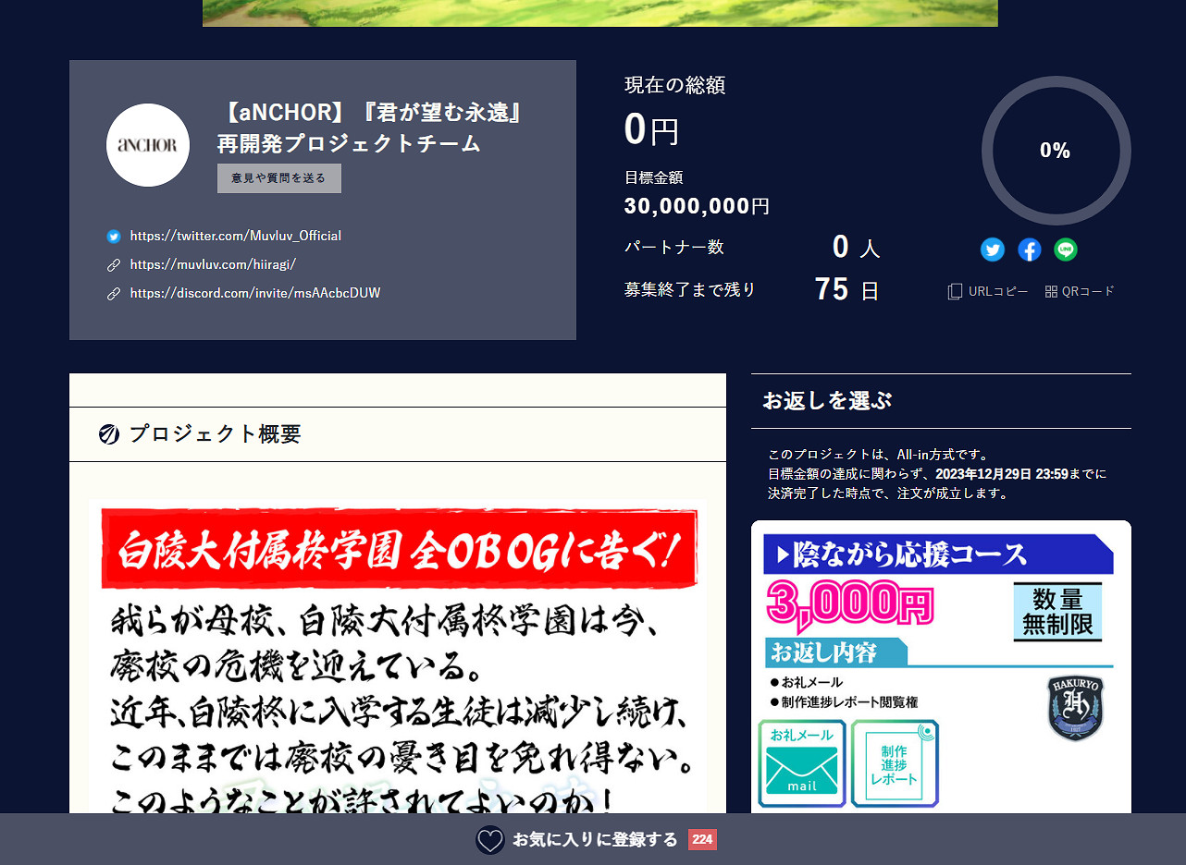
Task: Click the お気に入りに登録する bar at the bottom
Action: click(593, 839)
